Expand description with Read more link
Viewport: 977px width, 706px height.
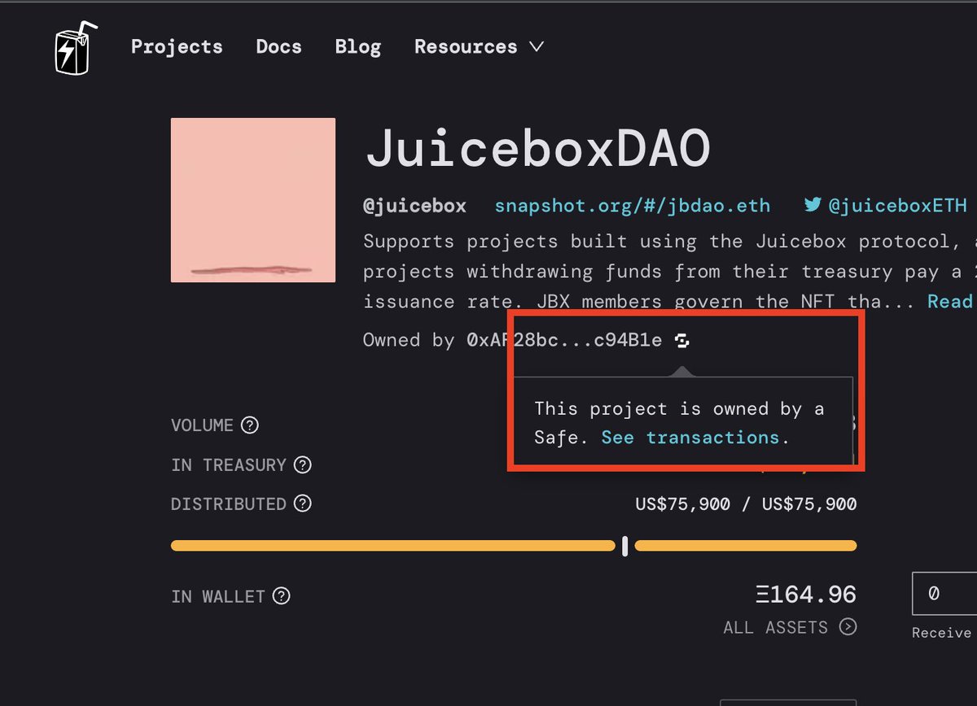[951, 301]
